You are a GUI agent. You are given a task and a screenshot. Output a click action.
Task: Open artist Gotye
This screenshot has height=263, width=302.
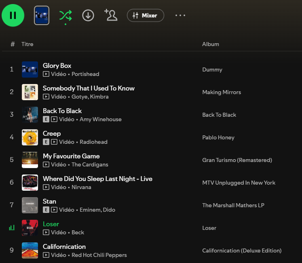pos(80,97)
